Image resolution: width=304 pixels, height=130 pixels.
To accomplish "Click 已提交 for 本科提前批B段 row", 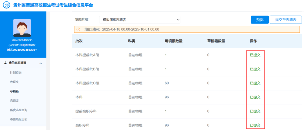I will point(255,69).
